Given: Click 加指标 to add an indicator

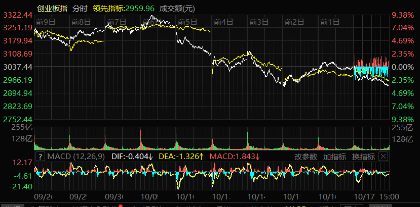Looking at the screenshot, I should pyautogui.click(x=334, y=157).
